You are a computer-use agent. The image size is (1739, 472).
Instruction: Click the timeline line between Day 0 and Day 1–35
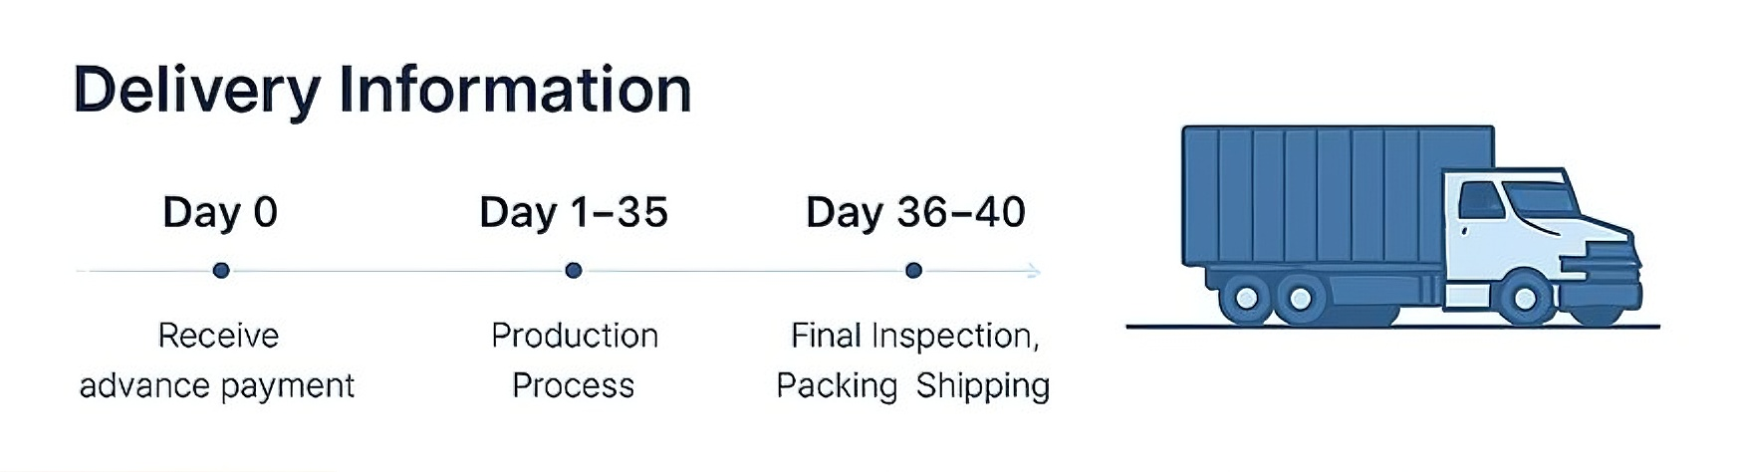[397, 271]
